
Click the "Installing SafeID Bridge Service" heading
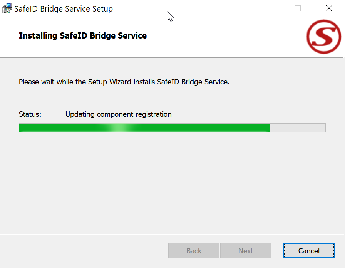[83, 36]
